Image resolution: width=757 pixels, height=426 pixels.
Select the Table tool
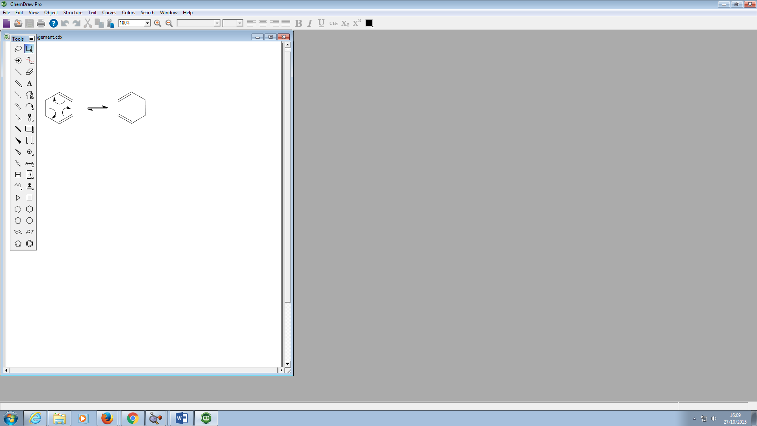18,175
